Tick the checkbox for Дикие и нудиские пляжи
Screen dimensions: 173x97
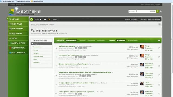coord(159,66)
